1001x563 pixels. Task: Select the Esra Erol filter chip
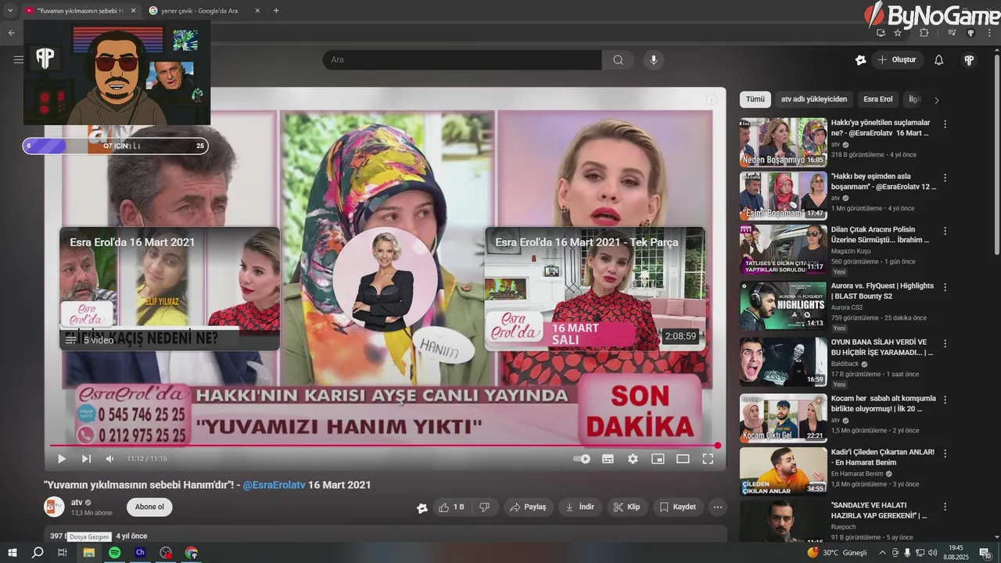pos(877,99)
